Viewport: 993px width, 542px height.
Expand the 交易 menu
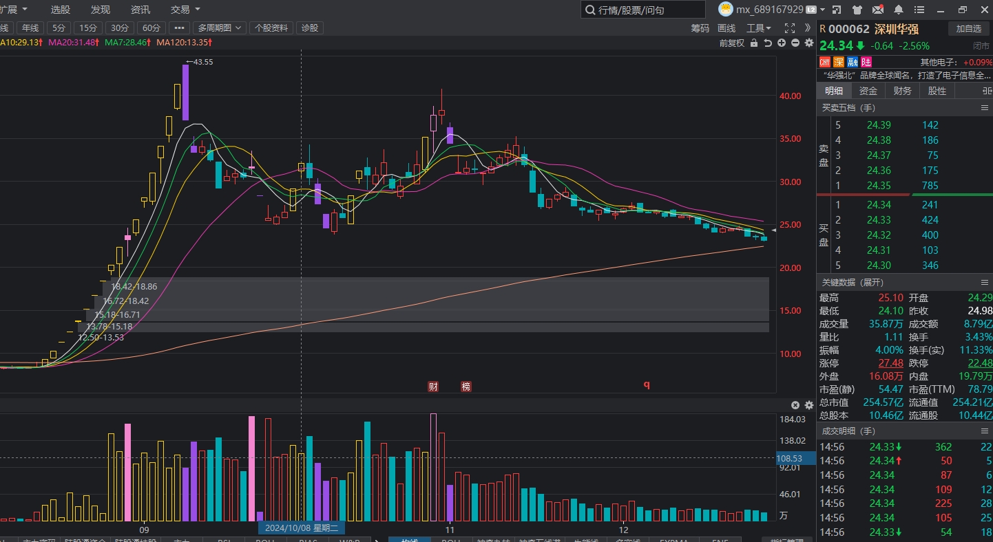click(x=185, y=10)
